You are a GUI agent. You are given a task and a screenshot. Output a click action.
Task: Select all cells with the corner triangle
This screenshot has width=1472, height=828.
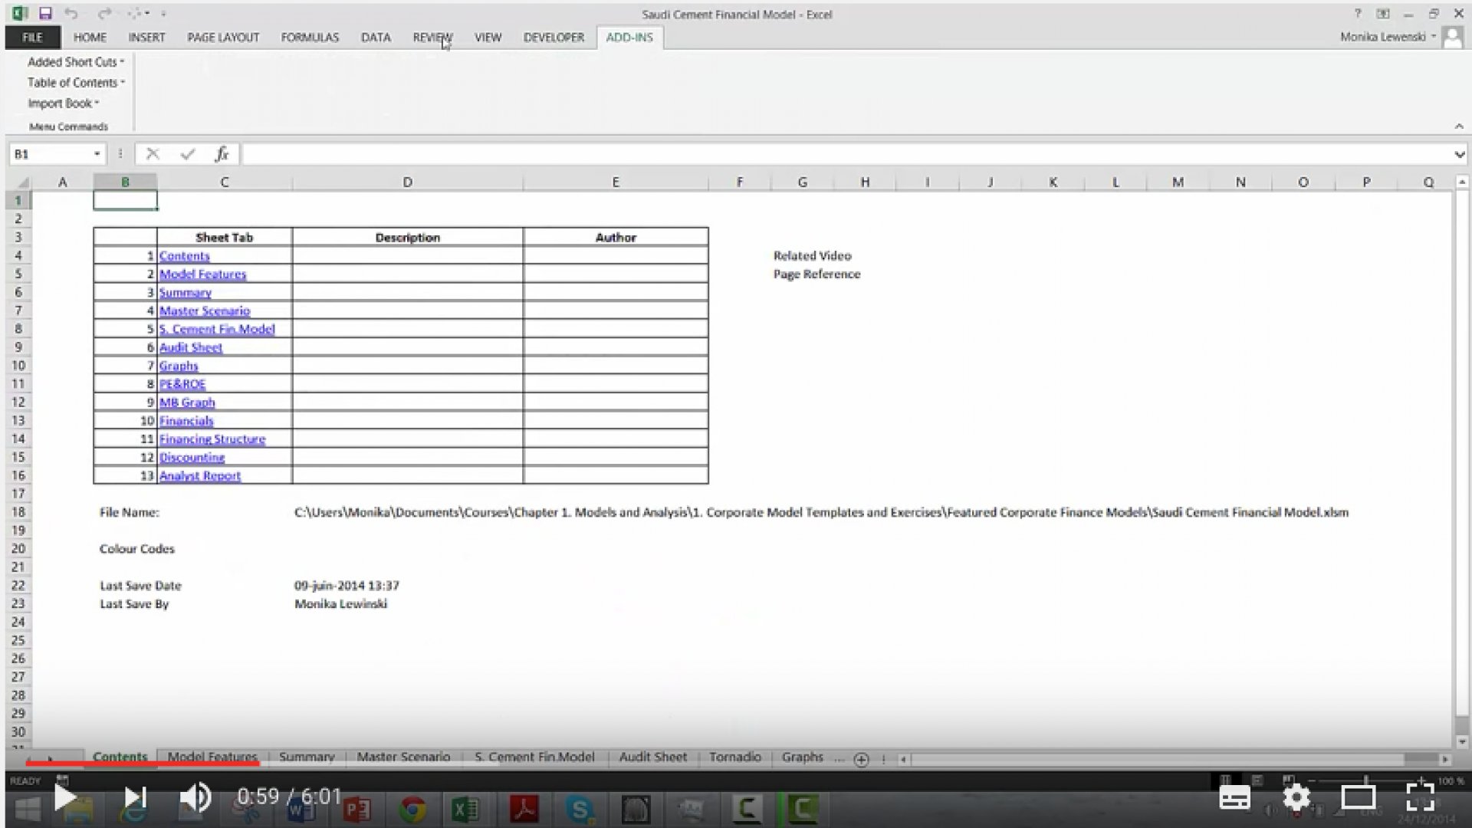23,182
